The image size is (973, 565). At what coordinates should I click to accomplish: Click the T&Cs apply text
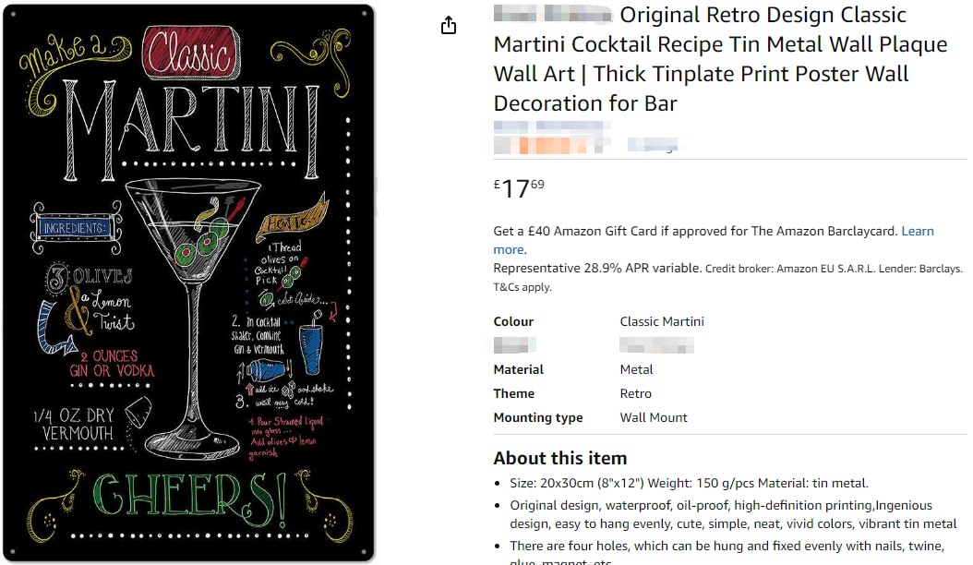523,287
